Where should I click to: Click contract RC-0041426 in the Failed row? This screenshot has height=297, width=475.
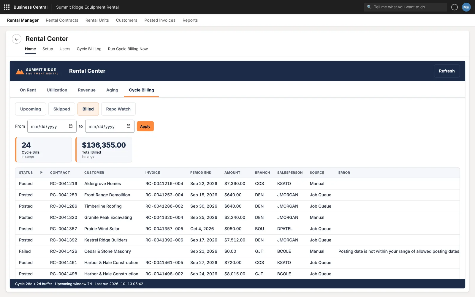pos(64,251)
